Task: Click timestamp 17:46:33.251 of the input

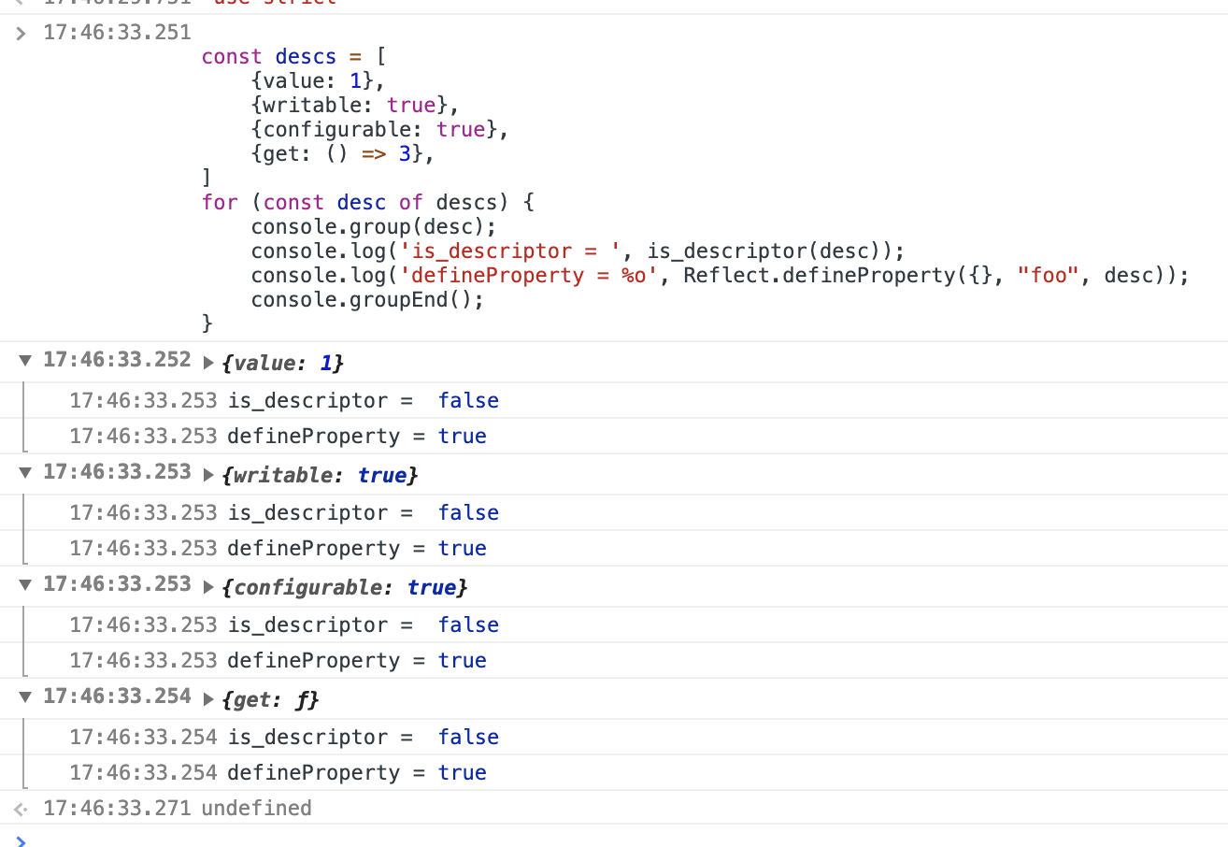Action: pyautogui.click(x=117, y=32)
